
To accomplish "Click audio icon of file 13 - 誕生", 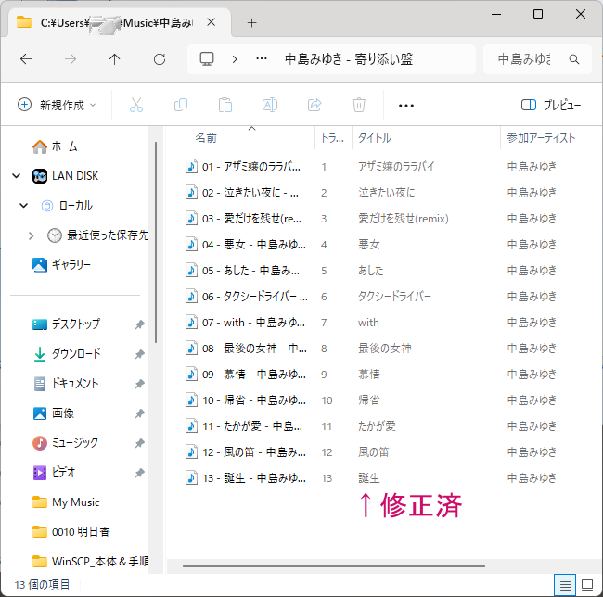I will [191, 478].
